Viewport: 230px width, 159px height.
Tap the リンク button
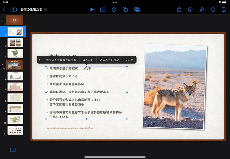click(x=129, y=60)
